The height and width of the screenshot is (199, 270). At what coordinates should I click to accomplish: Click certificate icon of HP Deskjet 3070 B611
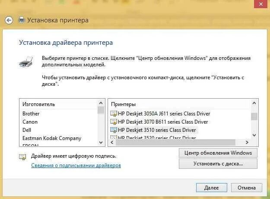[x=114, y=122]
